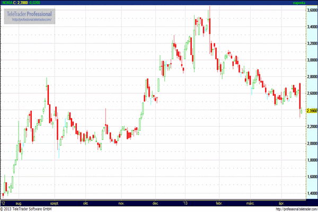
Task: Click the 2,0000 price axis label
Action: click(311, 144)
